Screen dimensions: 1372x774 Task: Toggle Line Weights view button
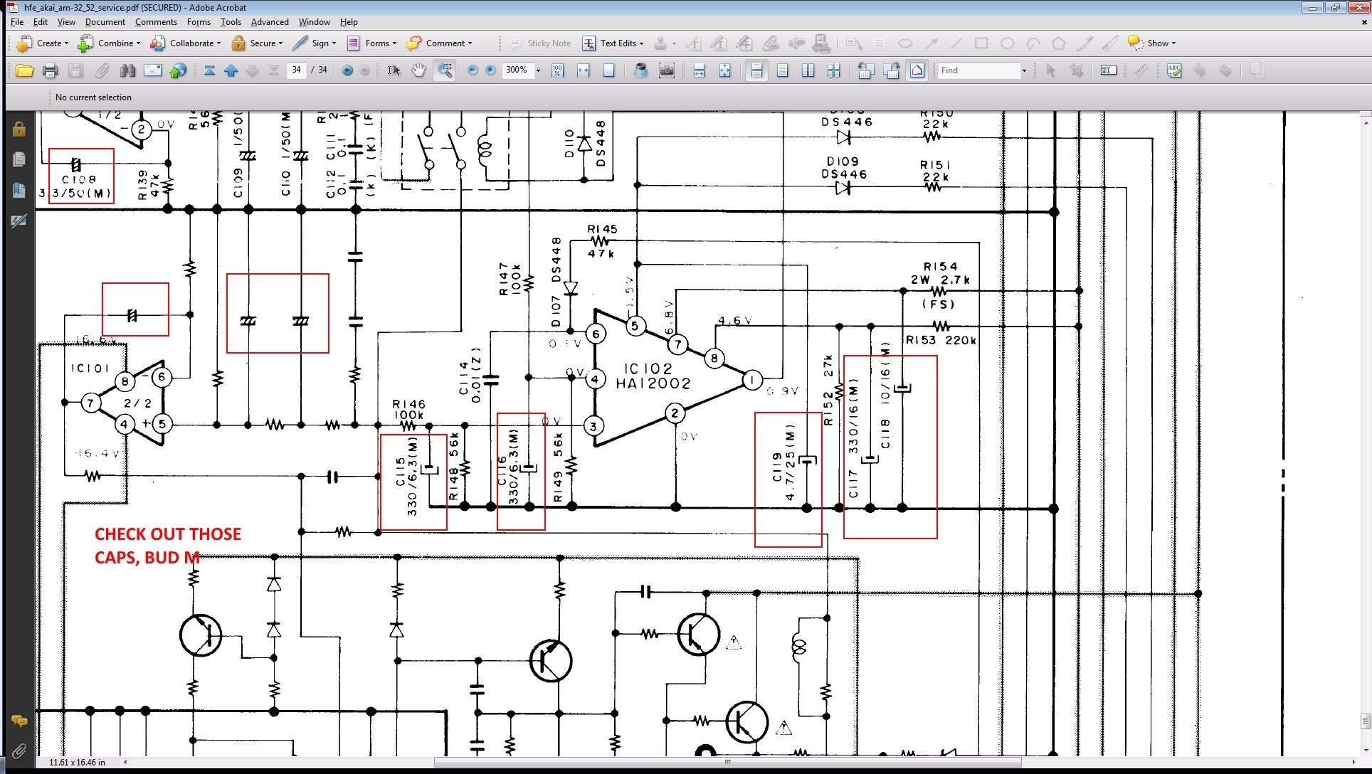coord(917,70)
